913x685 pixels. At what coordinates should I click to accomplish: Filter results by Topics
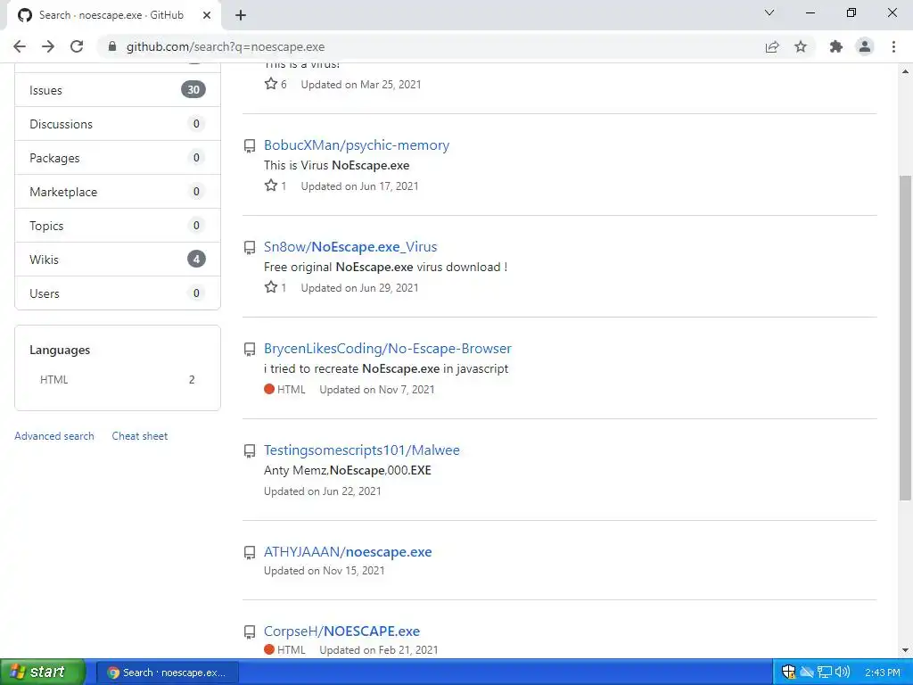pos(118,226)
